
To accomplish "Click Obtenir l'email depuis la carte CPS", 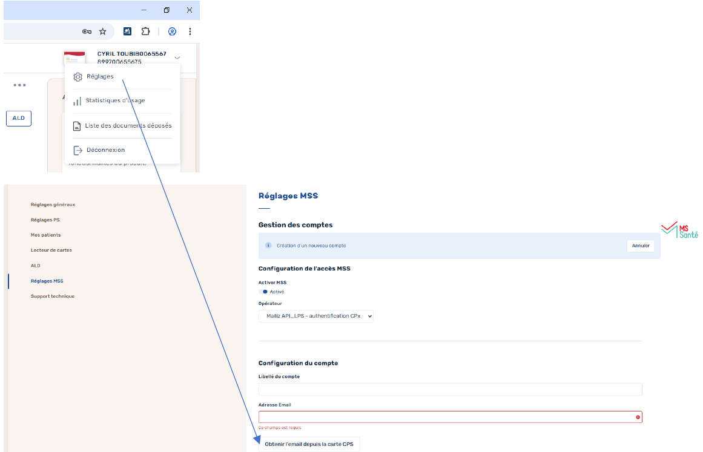I will 309,444.
